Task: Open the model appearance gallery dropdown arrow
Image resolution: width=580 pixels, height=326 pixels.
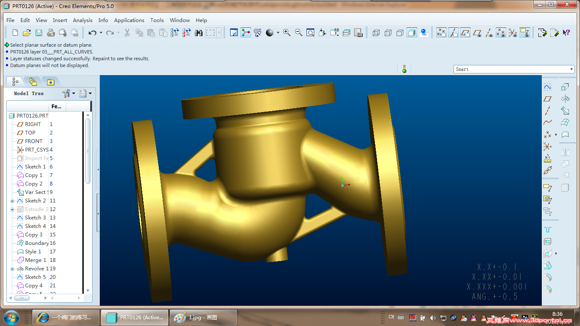Action: point(278,33)
